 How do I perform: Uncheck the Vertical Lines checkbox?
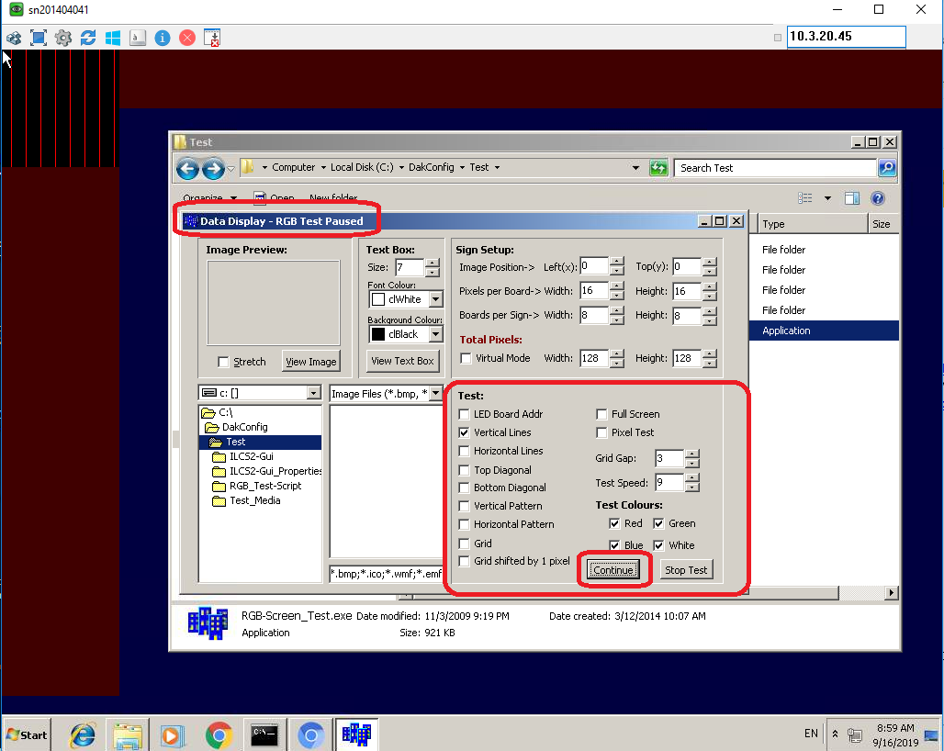point(465,432)
